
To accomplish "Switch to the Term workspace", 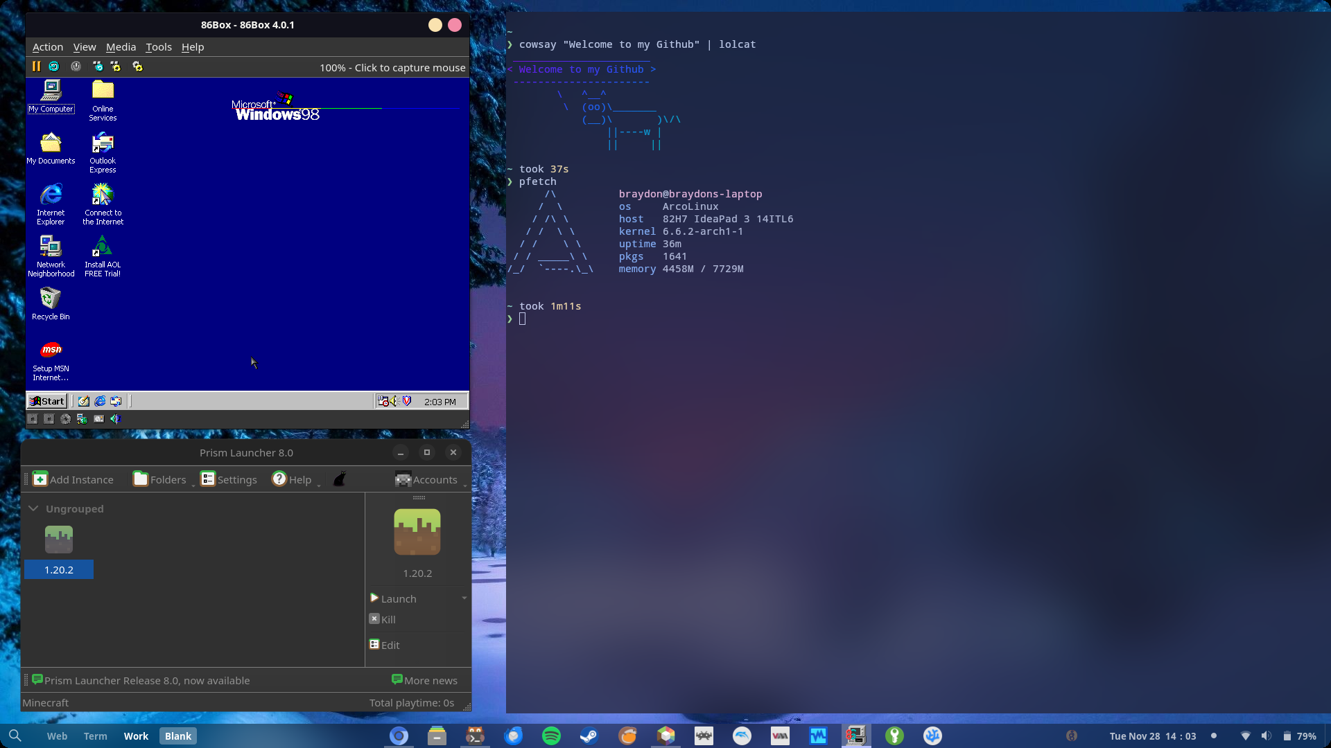I will tap(96, 736).
